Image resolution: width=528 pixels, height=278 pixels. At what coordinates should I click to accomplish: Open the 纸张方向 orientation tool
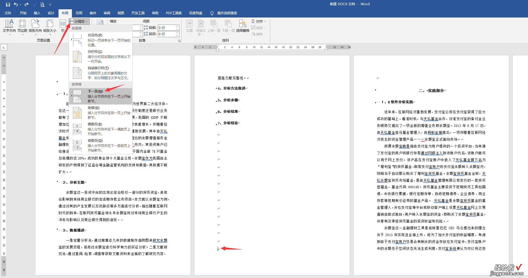(x=35, y=27)
